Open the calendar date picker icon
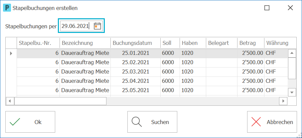The height and width of the screenshot is (138, 302). pyautogui.click(x=97, y=26)
